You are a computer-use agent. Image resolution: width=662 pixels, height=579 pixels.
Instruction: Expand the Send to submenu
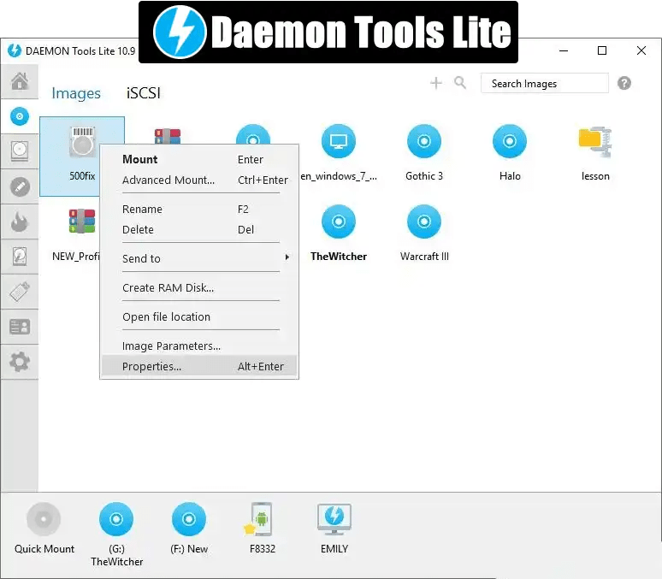[x=199, y=258]
